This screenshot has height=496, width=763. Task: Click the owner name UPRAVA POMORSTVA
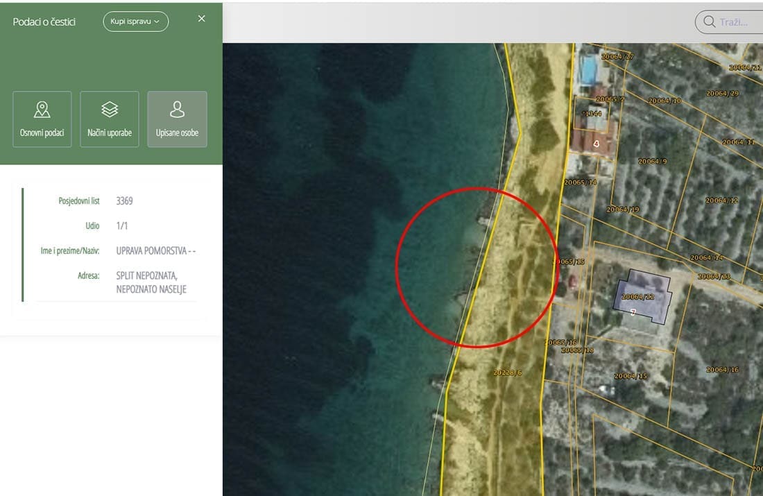click(151, 251)
